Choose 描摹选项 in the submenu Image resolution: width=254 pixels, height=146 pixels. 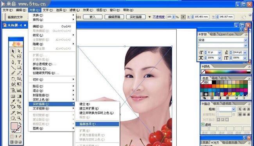click(97, 124)
